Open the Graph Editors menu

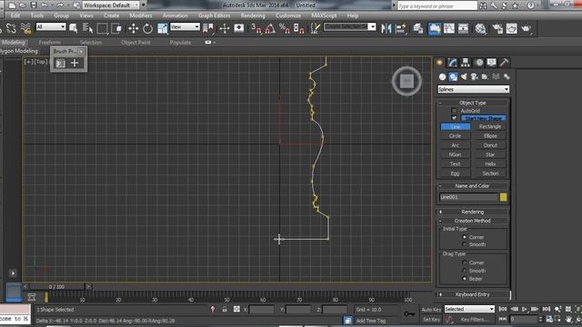coord(215,15)
